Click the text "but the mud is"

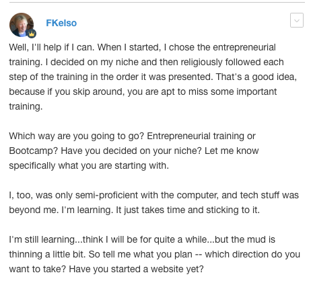tap(245, 239)
